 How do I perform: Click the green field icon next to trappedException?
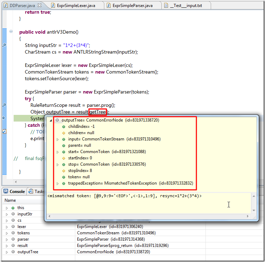(x=64, y=184)
